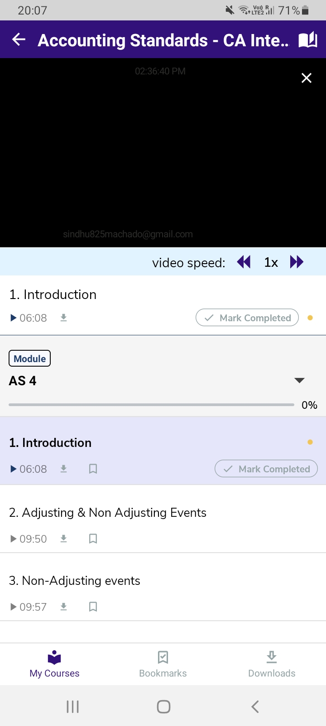Open the Downloads tab
The height and width of the screenshot is (726, 326).
(272, 664)
